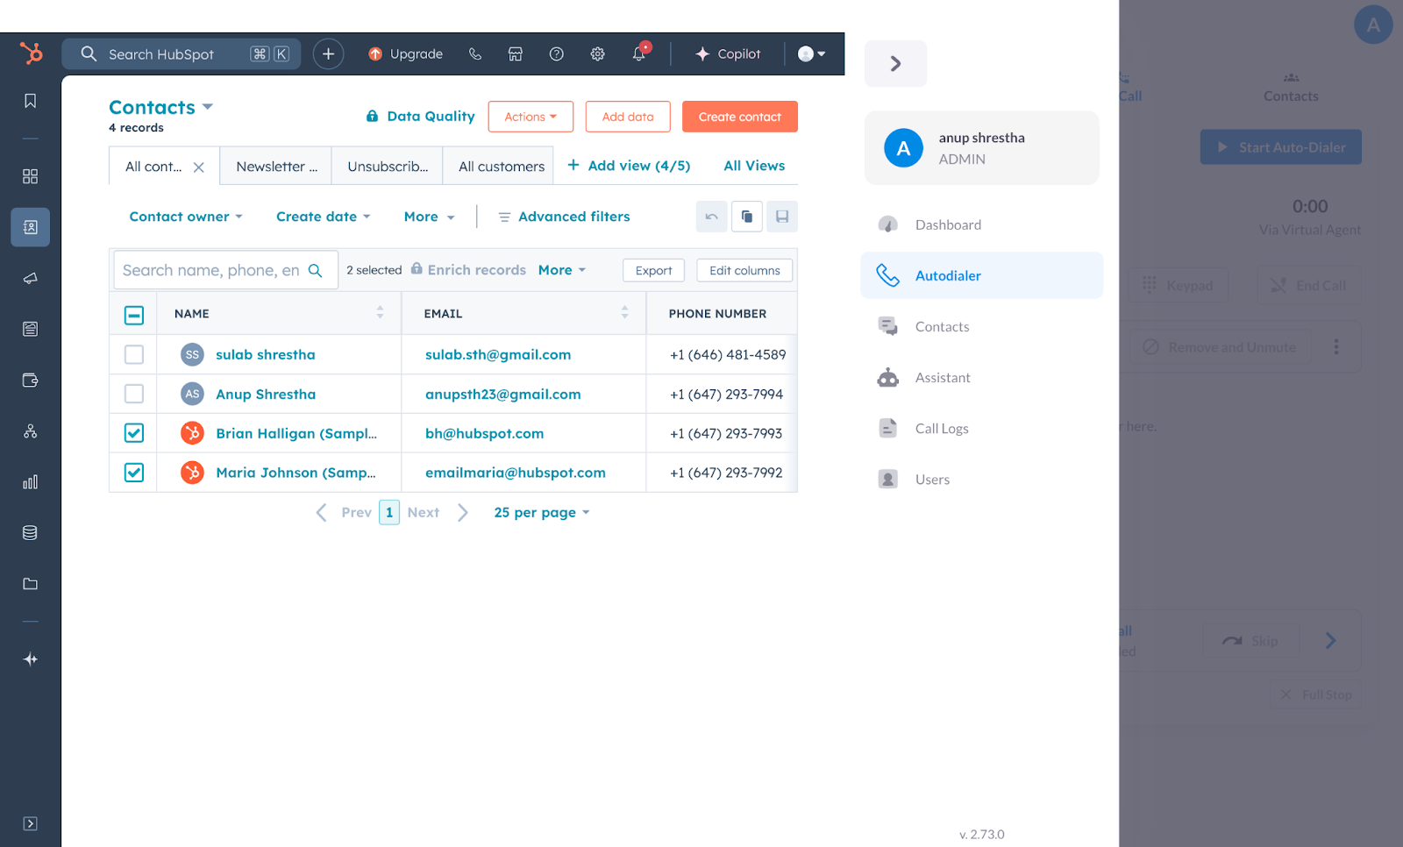Uncheck the Maria Johnson row checkbox
This screenshot has width=1403, height=847.
coord(134,473)
